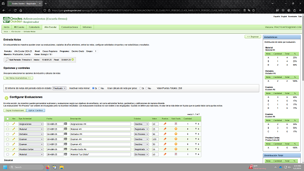This screenshot has width=304, height=171.
Task: Open the edit pencil for Material #4 row
Action: [14, 129]
